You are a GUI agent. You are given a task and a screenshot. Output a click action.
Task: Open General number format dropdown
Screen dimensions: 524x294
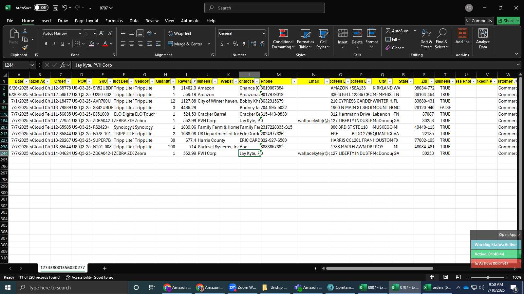[263, 33]
